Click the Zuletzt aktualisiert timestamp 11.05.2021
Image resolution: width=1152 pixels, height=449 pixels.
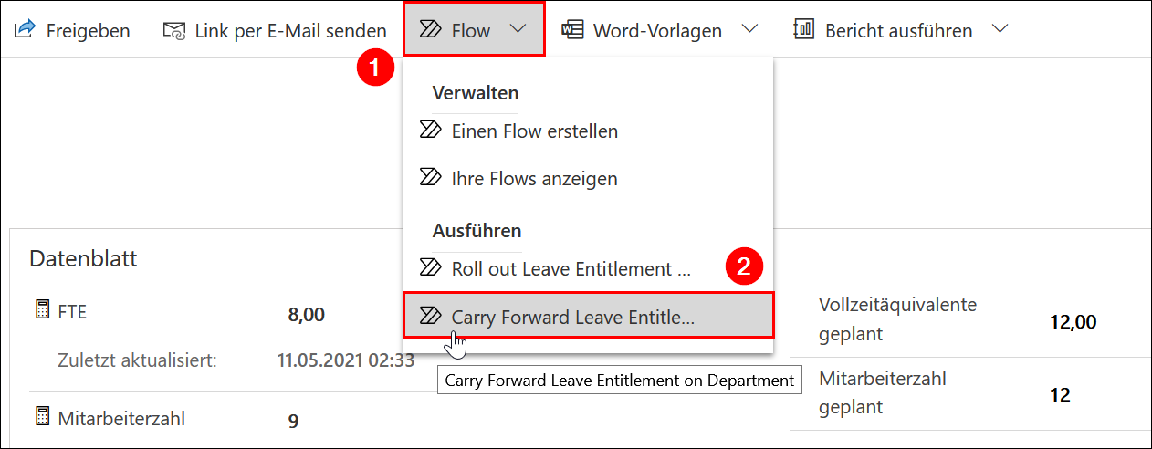345,360
